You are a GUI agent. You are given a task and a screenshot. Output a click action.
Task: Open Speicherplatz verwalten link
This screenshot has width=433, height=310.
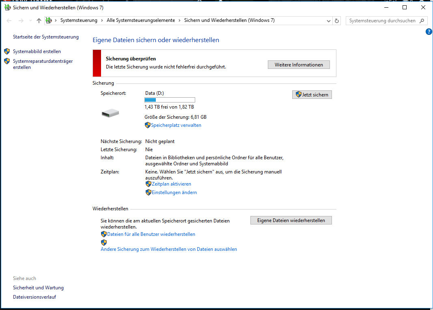(x=176, y=125)
